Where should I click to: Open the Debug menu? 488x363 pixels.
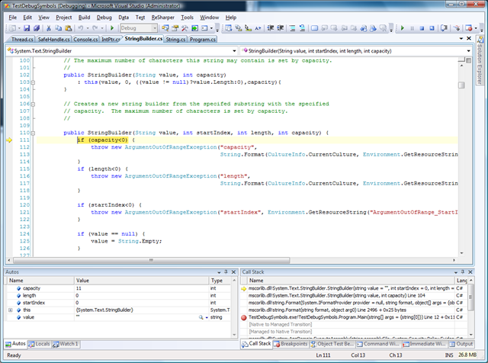[104, 16]
